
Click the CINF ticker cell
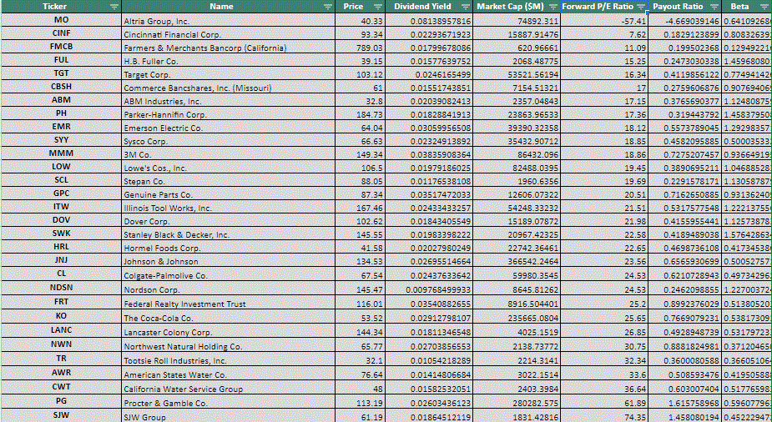pos(61,33)
